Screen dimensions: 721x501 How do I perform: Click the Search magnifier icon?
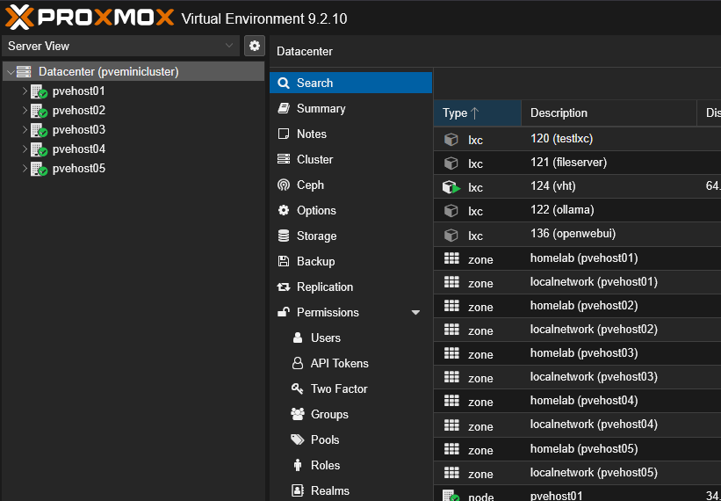tap(284, 83)
